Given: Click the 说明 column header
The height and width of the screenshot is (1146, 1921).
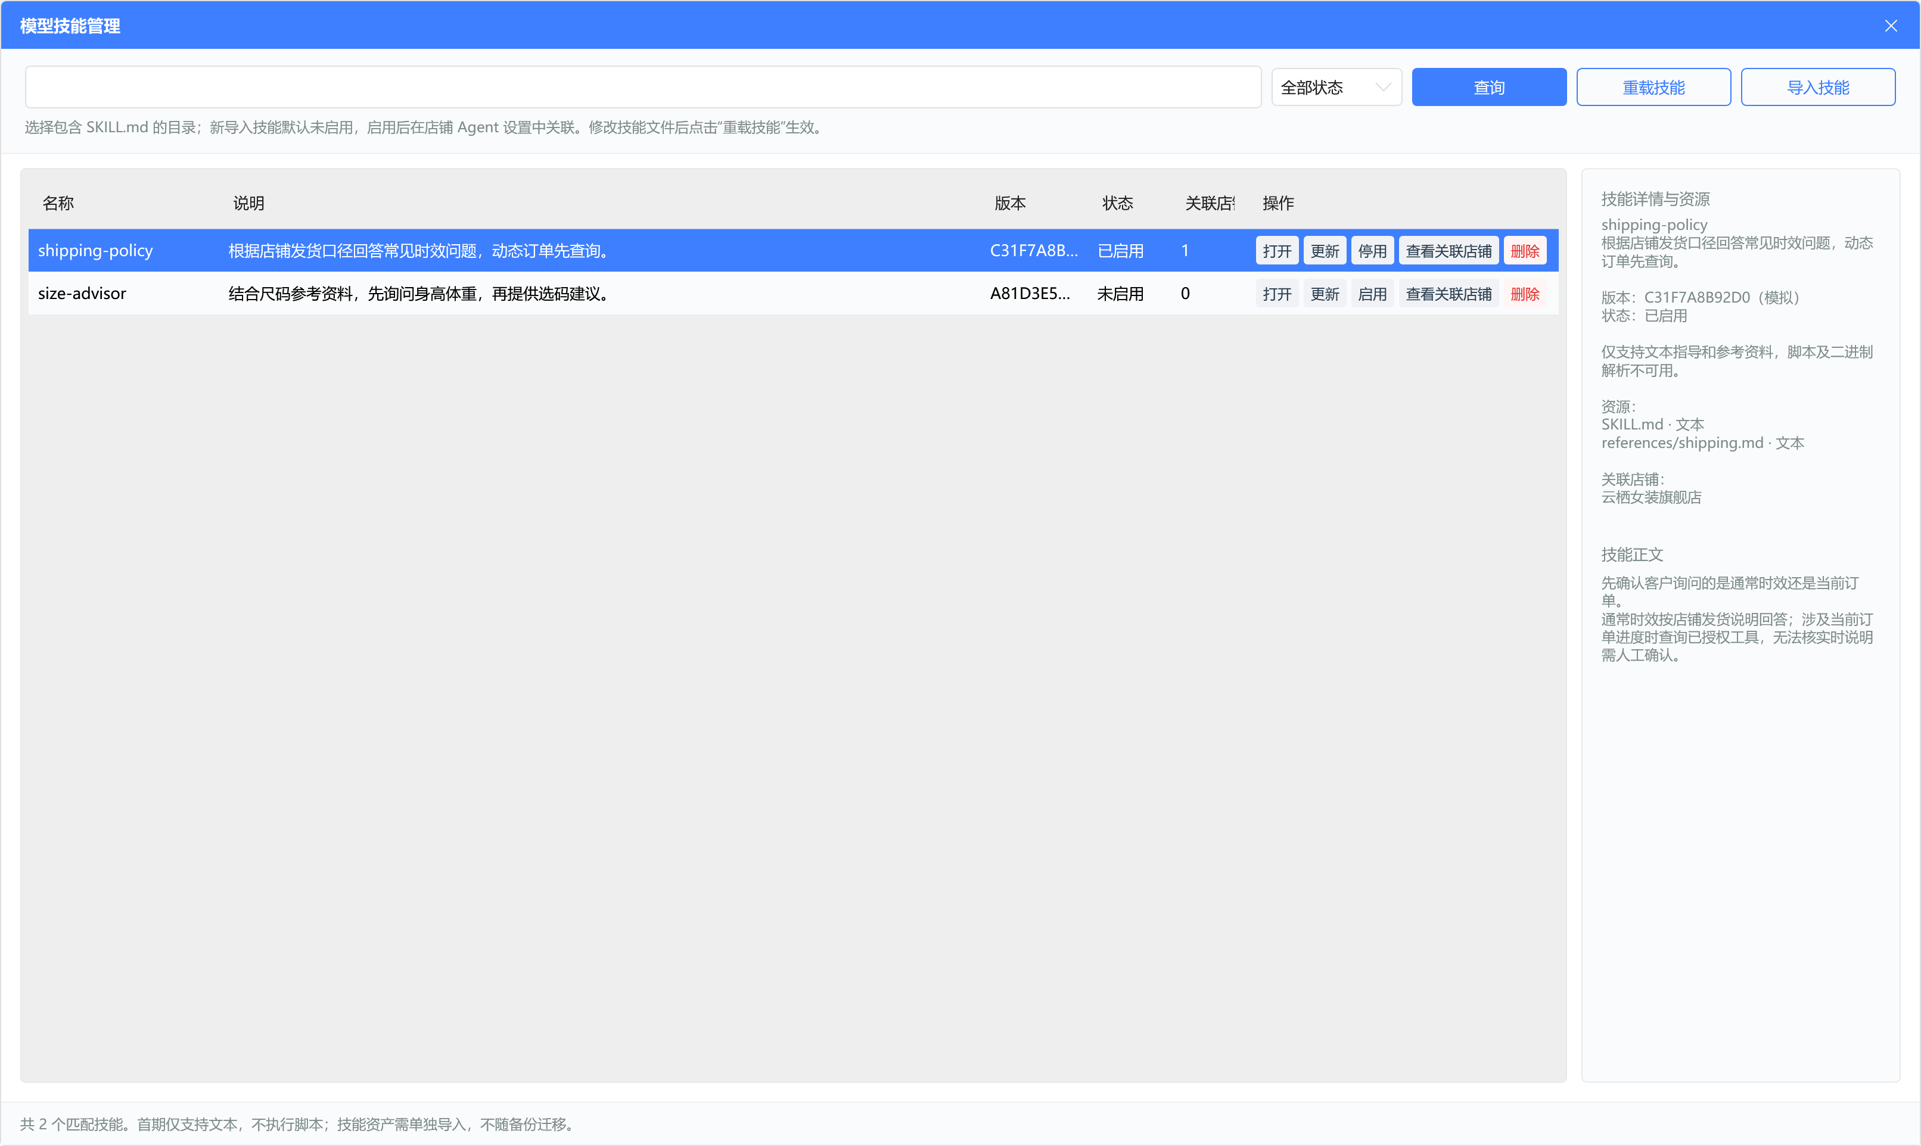Looking at the screenshot, I should coord(248,203).
